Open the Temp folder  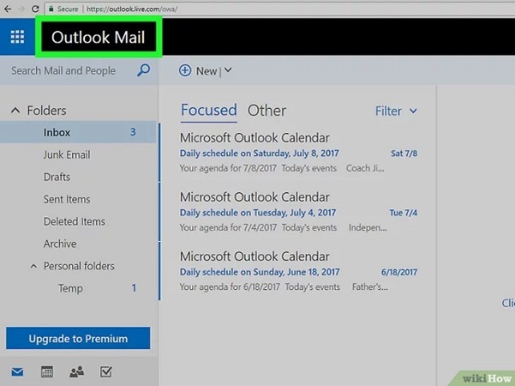click(x=70, y=288)
